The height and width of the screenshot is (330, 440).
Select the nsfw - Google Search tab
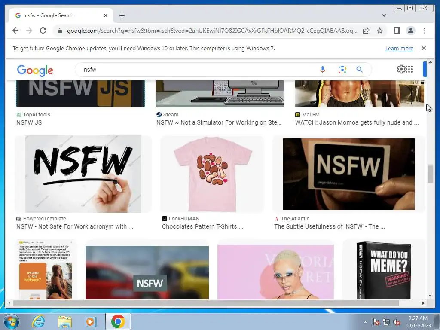point(61,15)
